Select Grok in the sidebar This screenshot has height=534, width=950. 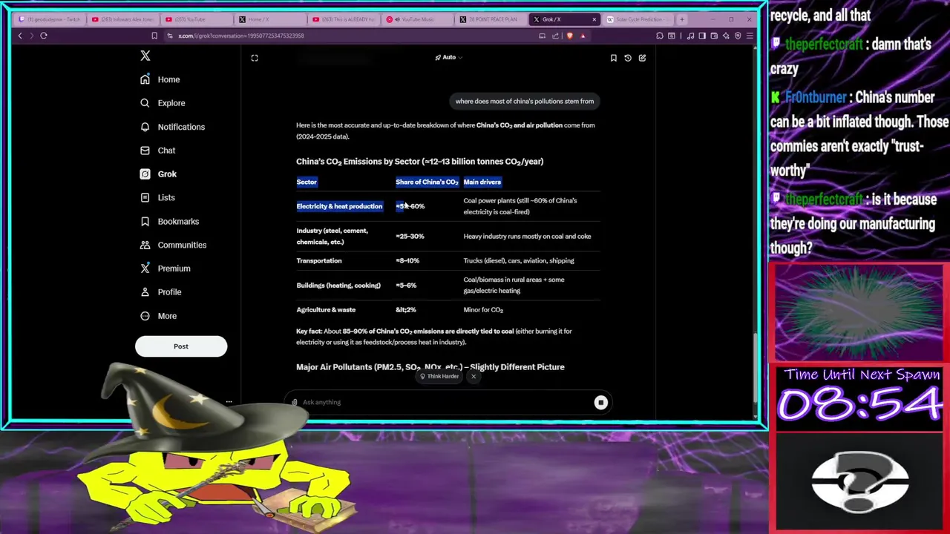(x=158, y=174)
